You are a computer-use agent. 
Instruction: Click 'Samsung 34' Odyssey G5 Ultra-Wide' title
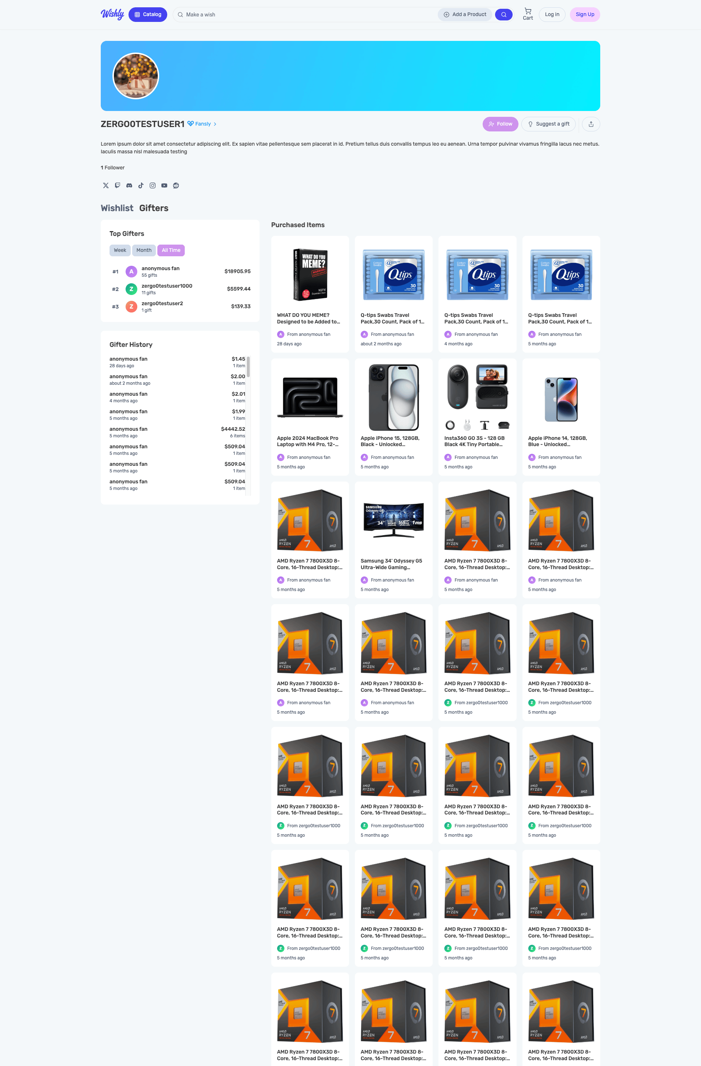point(391,564)
